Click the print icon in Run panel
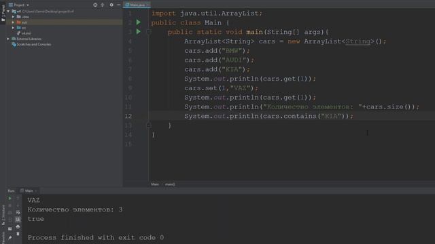This screenshot has height=244, width=435. click(x=18, y=227)
